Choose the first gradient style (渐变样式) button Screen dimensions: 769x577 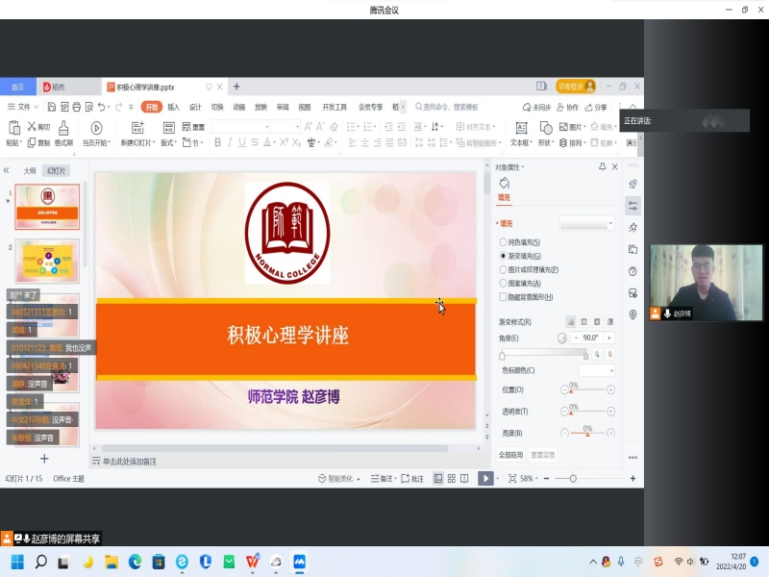(571, 322)
